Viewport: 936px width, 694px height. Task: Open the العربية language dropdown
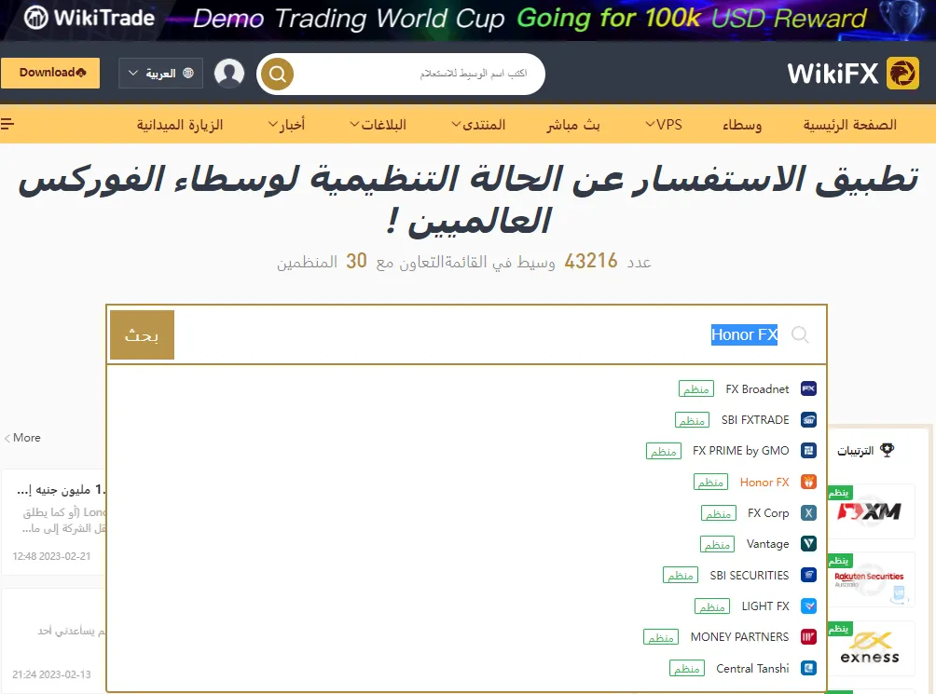point(160,74)
